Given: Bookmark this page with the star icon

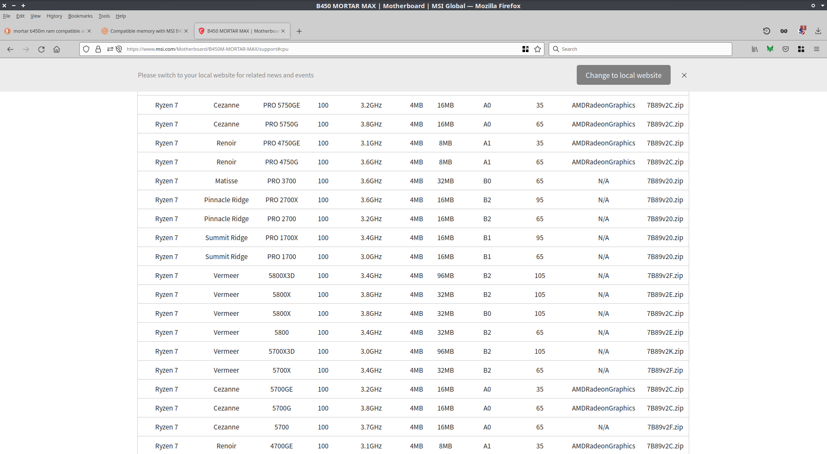Looking at the screenshot, I should point(538,49).
